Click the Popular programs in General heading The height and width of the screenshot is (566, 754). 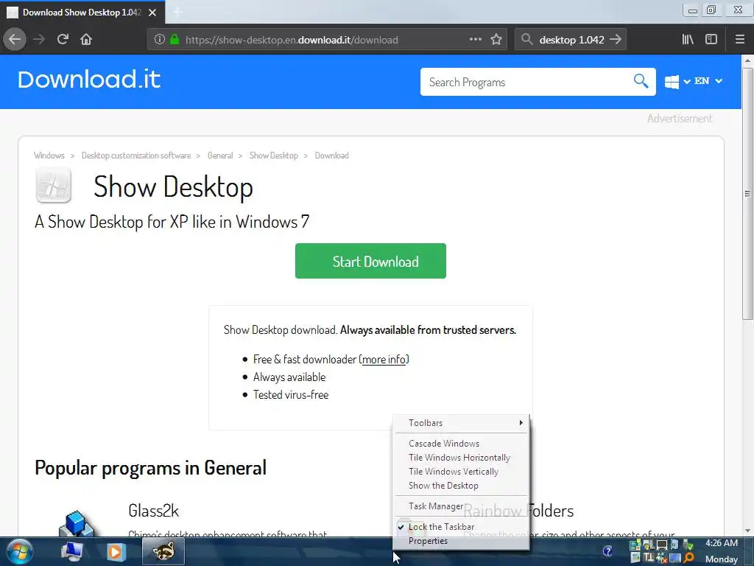click(150, 468)
